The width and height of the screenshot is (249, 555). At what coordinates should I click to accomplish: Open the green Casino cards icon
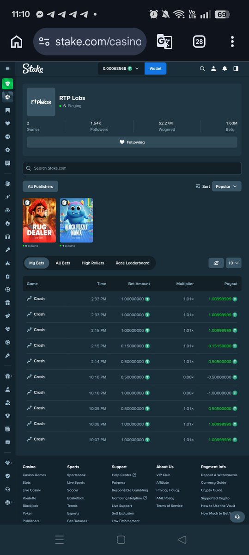tap(7, 84)
